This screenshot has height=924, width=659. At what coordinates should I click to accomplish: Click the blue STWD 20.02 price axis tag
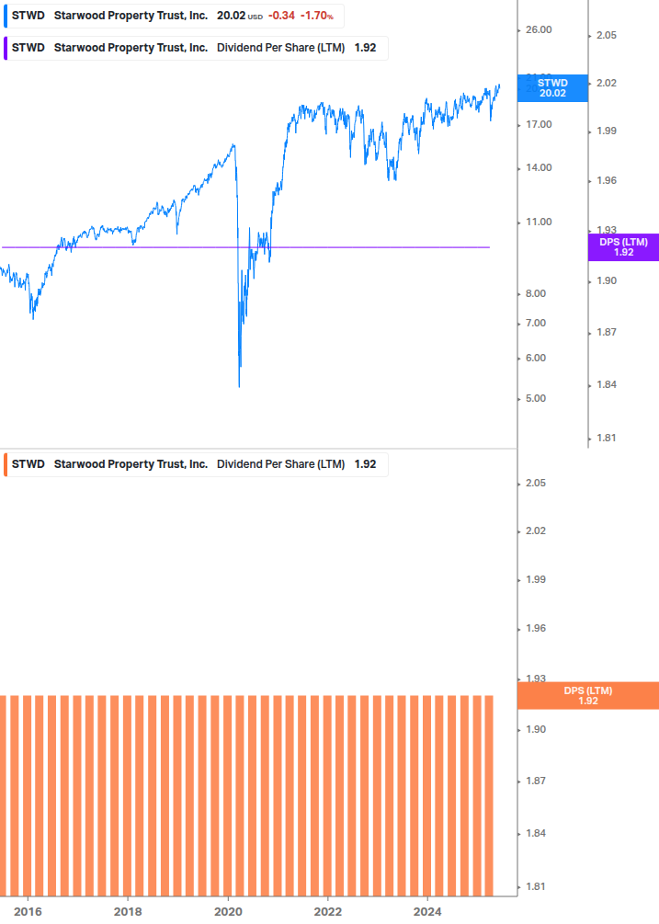tap(552, 88)
